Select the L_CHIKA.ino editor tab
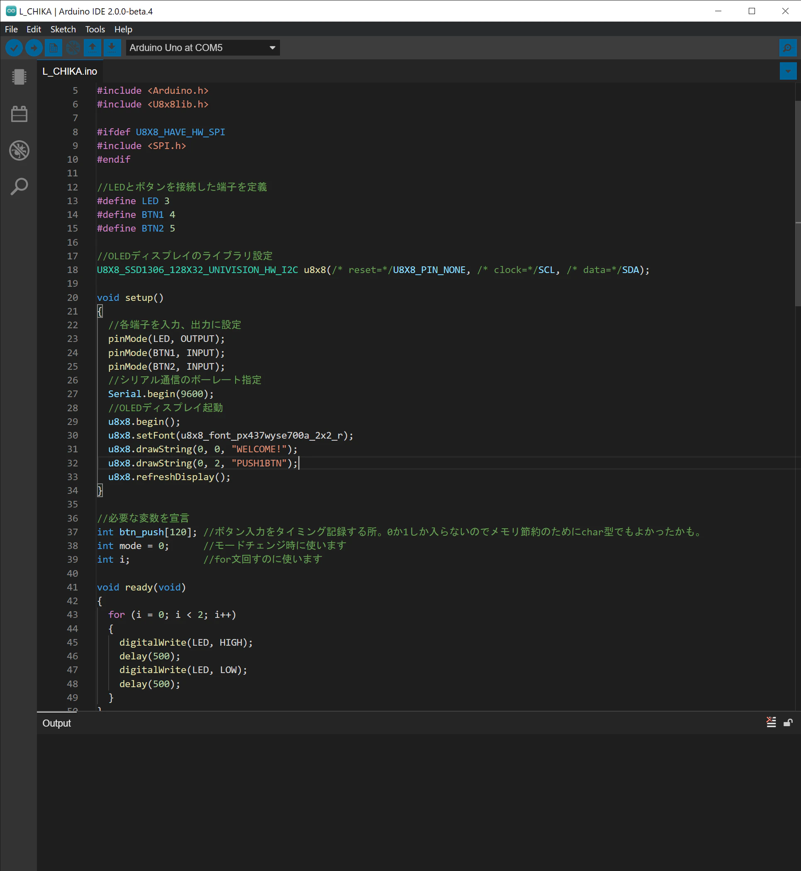This screenshot has width=801, height=871. [70, 71]
